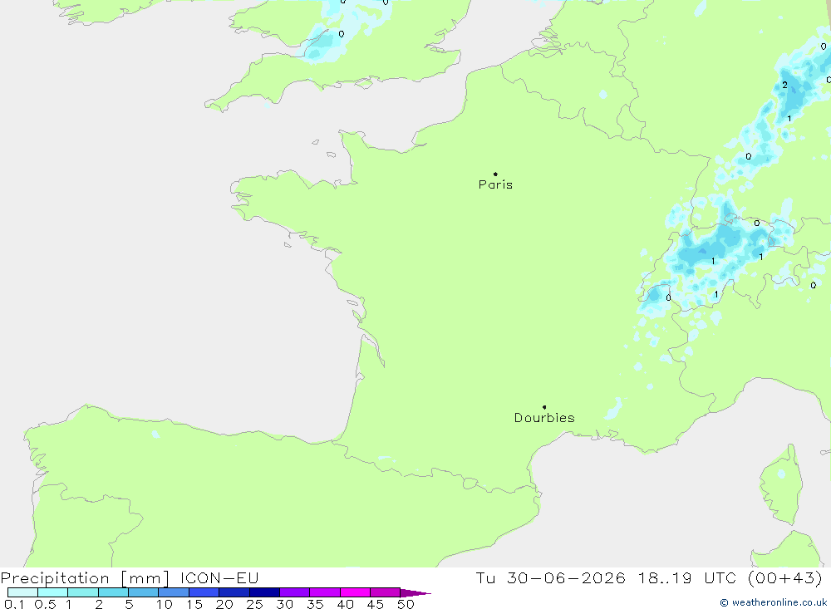Click the 'Precipitation [mm] ICON-EU' title
The image size is (831, 609).
point(130,577)
